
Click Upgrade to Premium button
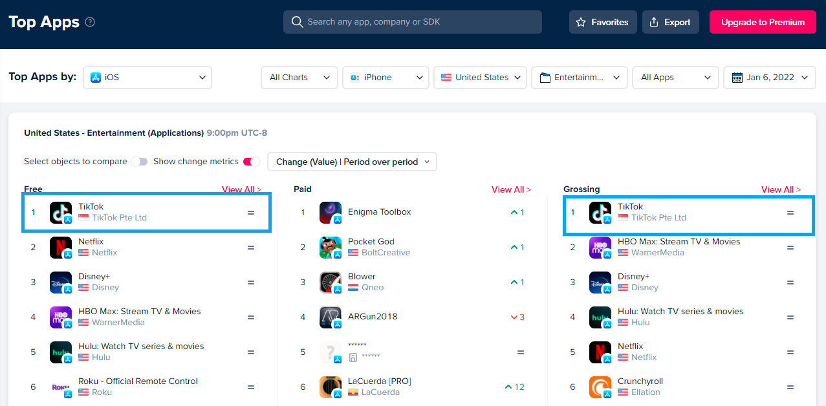763,22
